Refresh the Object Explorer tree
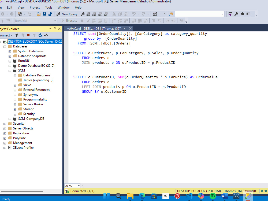Viewport: 268px width, 201px height. (x=40, y=35)
